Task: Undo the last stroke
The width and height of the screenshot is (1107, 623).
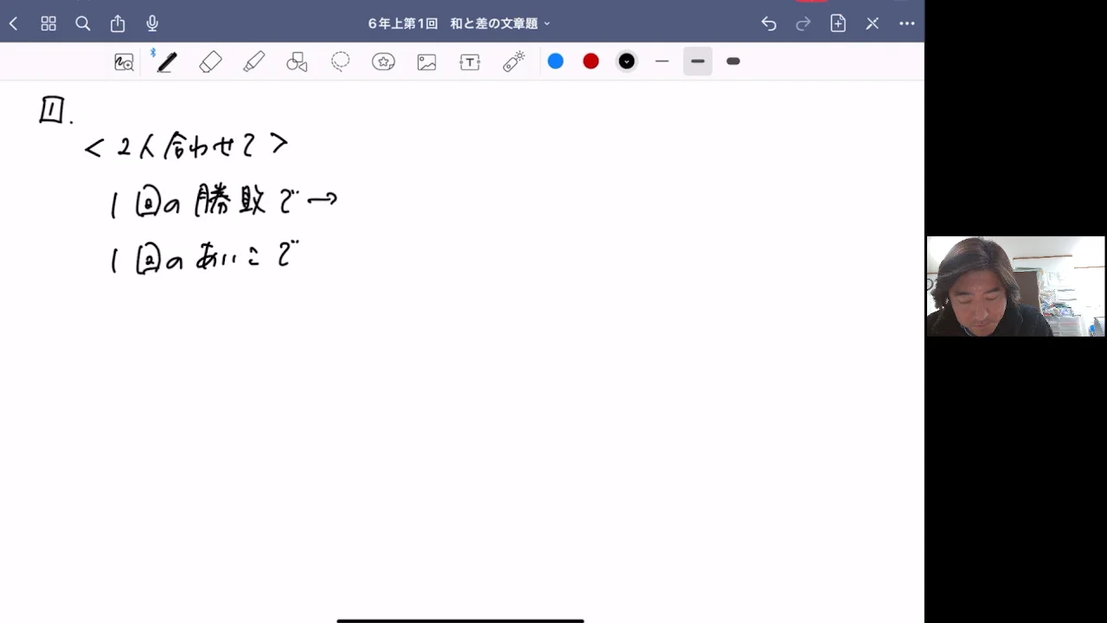Action: click(769, 23)
